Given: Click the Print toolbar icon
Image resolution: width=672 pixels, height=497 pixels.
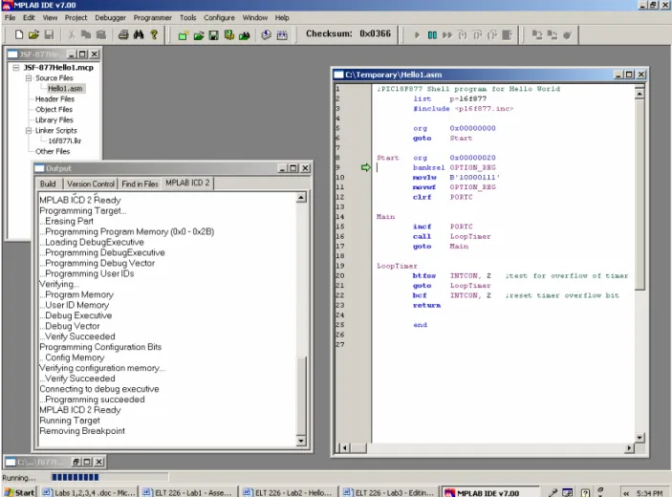Looking at the screenshot, I should (x=123, y=34).
